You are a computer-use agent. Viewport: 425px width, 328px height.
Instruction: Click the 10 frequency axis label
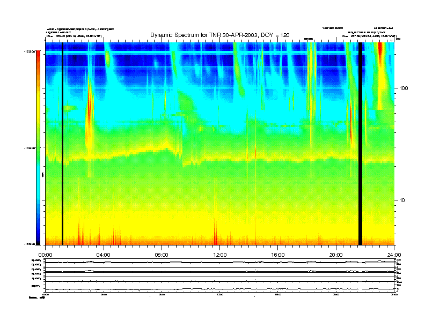coord(402,200)
